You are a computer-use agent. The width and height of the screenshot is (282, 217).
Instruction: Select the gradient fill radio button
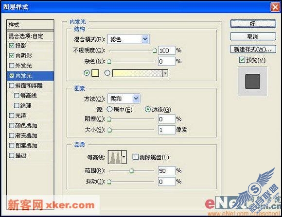point(107,73)
